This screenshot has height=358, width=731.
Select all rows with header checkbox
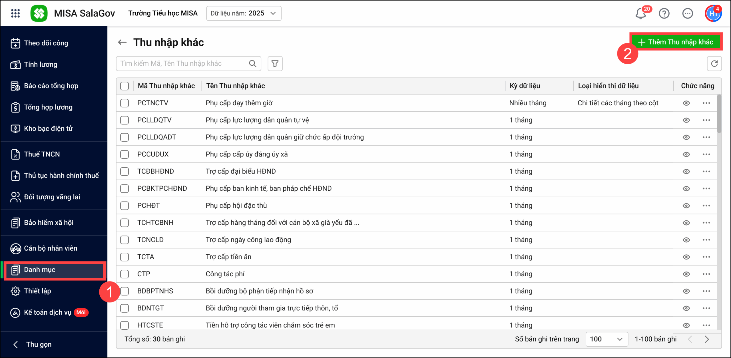click(124, 86)
